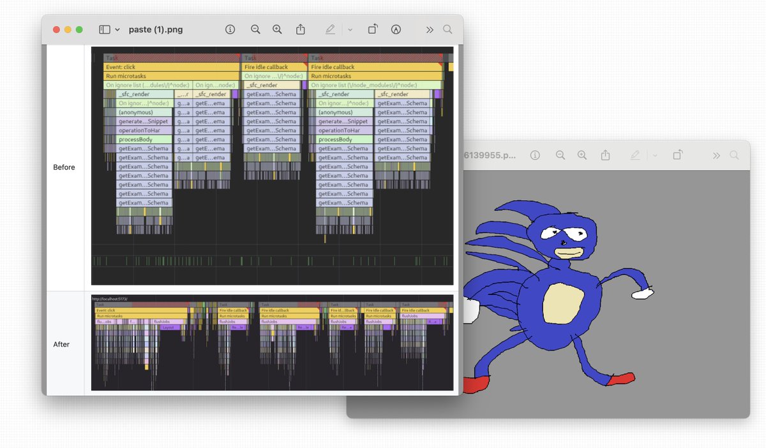The height and width of the screenshot is (448, 766).
Task: Open highlight options dropdown in 6139955 window
Action: (x=654, y=156)
